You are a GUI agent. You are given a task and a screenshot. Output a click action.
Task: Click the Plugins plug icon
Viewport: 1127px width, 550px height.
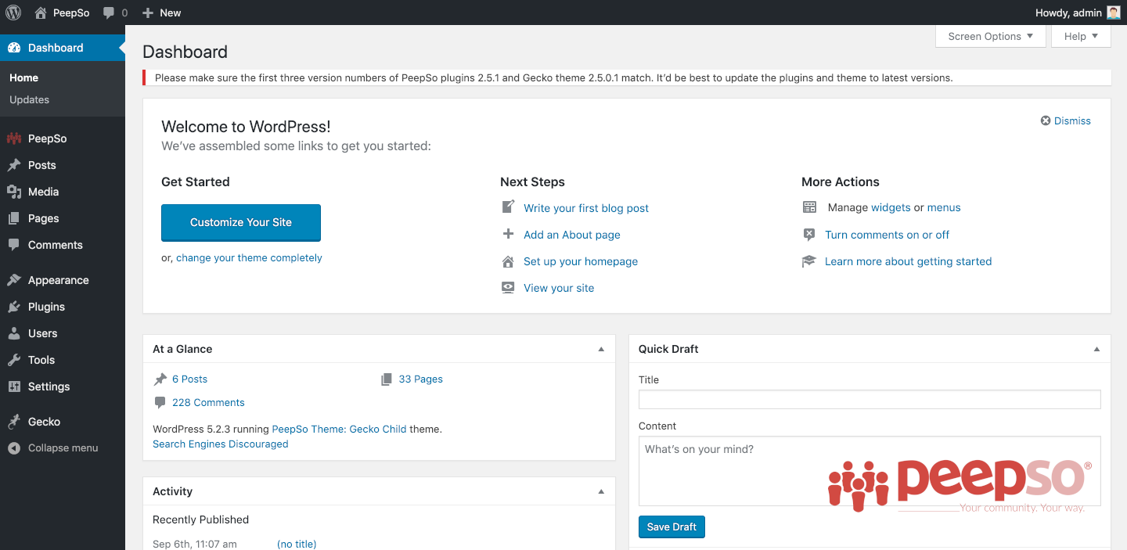pyautogui.click(x=14, y=307)
